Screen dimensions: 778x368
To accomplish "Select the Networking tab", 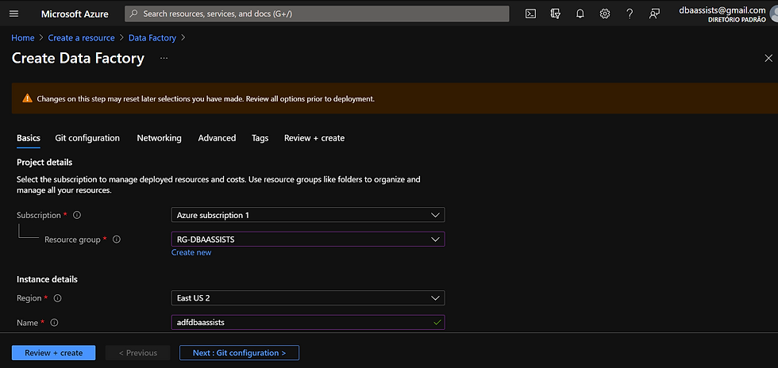I will (x=159, y=138).
